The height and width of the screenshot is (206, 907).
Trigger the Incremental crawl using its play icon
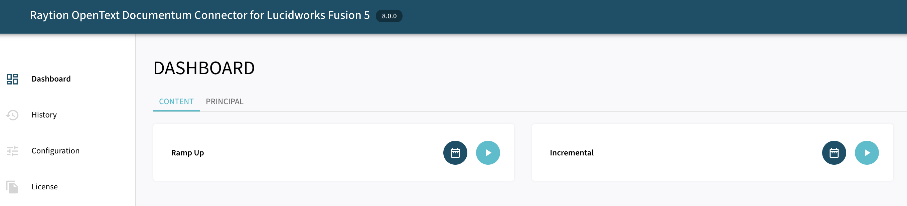(x=867, y=153)
